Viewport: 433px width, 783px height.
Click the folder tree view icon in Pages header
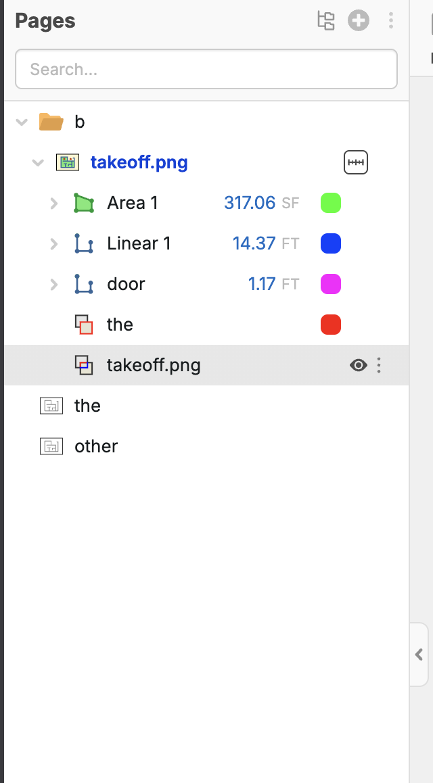click(x=326, y=21)
